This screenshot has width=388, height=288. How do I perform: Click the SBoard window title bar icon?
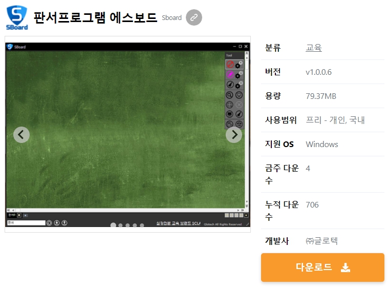[10, 47]
